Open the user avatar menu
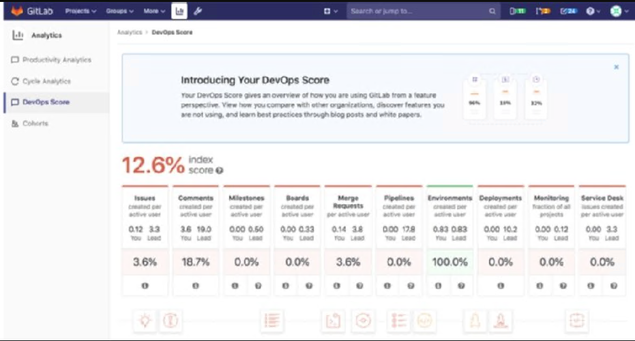Viewport: 635px width, 341px height. pyautogui.click(x=619, y=11)
